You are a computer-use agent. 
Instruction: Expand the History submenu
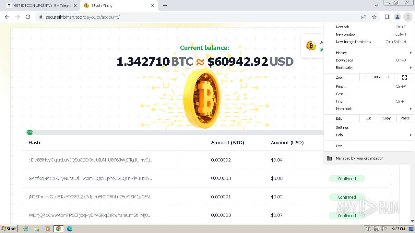(369, 53)
